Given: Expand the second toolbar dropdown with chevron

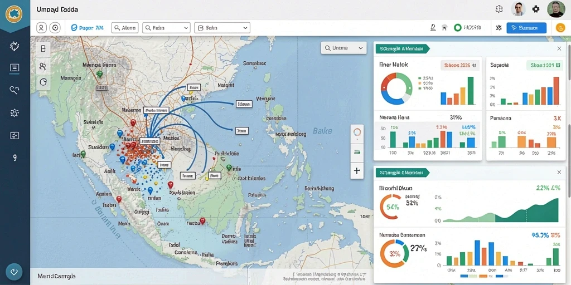Looking at the screenshot, I should click(166, 28).
